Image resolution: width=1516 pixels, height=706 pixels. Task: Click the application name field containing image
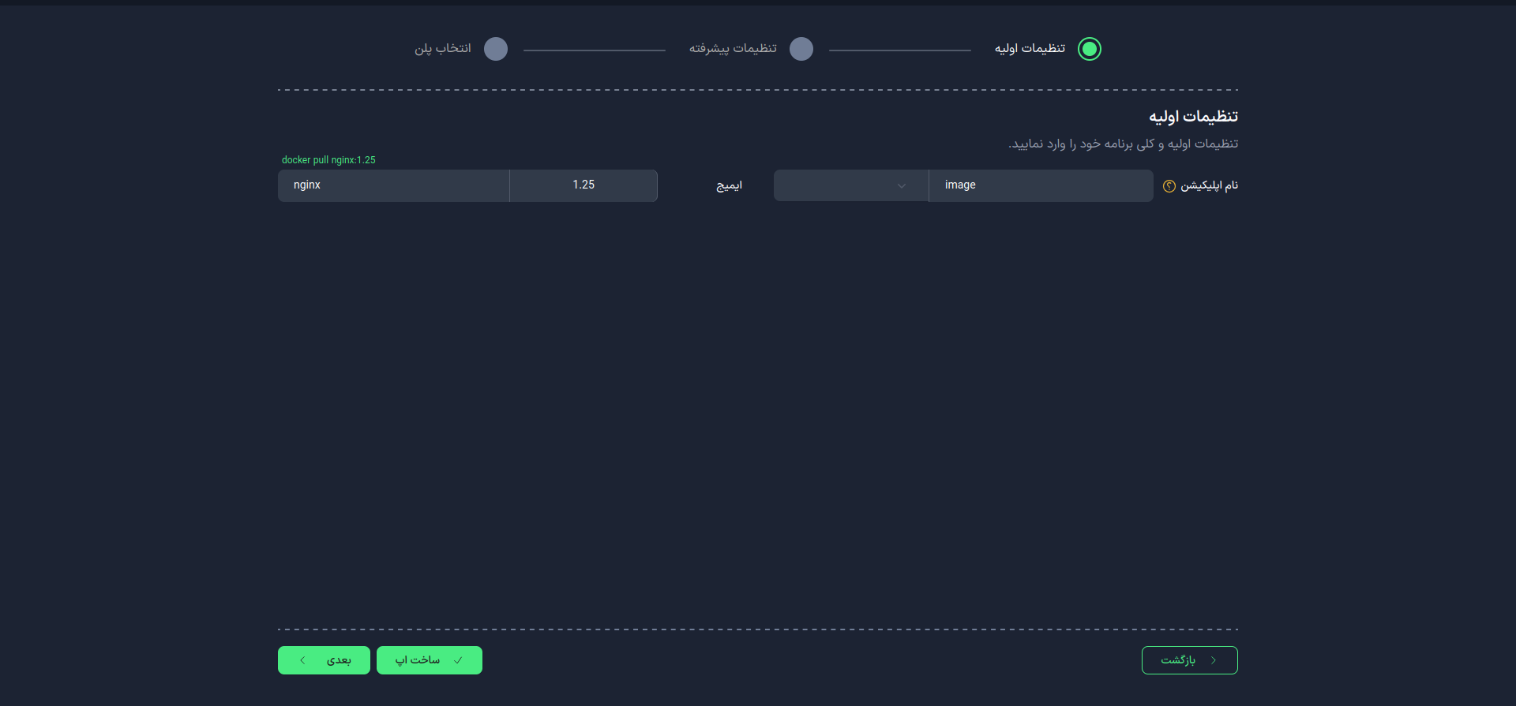1041,185
